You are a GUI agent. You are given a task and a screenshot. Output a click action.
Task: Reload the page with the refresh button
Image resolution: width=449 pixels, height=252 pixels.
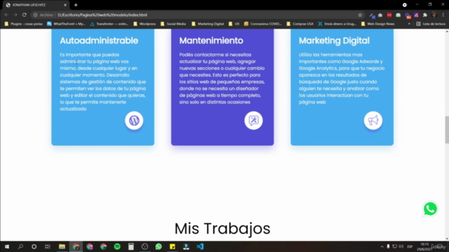pos(25,15)
